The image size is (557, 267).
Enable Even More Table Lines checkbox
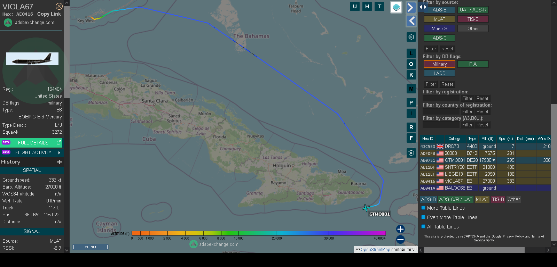(x=423, y=217)
